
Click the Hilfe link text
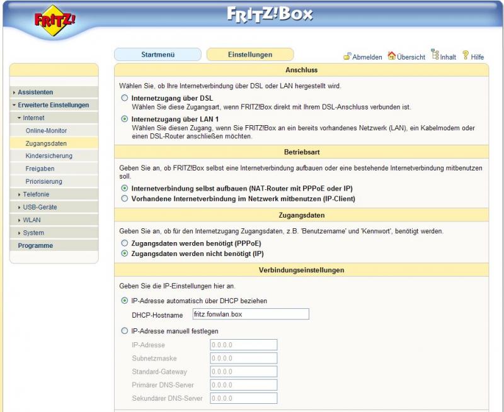478,57
